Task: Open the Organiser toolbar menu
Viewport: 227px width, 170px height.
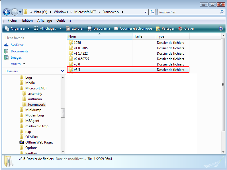Action: click(x=17, y=28)
